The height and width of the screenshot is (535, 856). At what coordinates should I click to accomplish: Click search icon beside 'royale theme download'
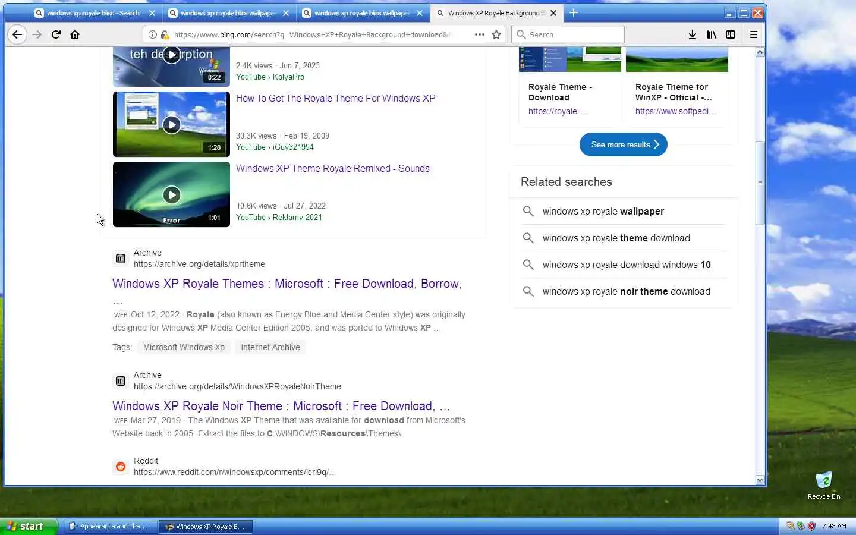pos(528,238)
